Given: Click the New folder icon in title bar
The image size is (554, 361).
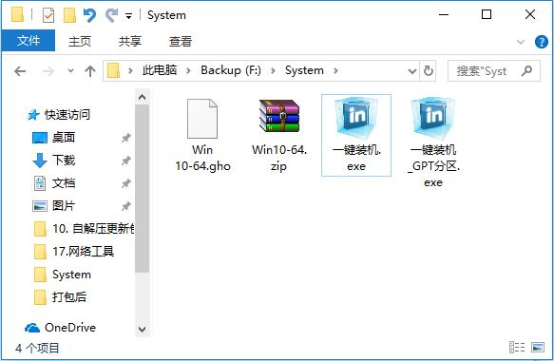Looking at the screenshot, I should click(69, 15).
